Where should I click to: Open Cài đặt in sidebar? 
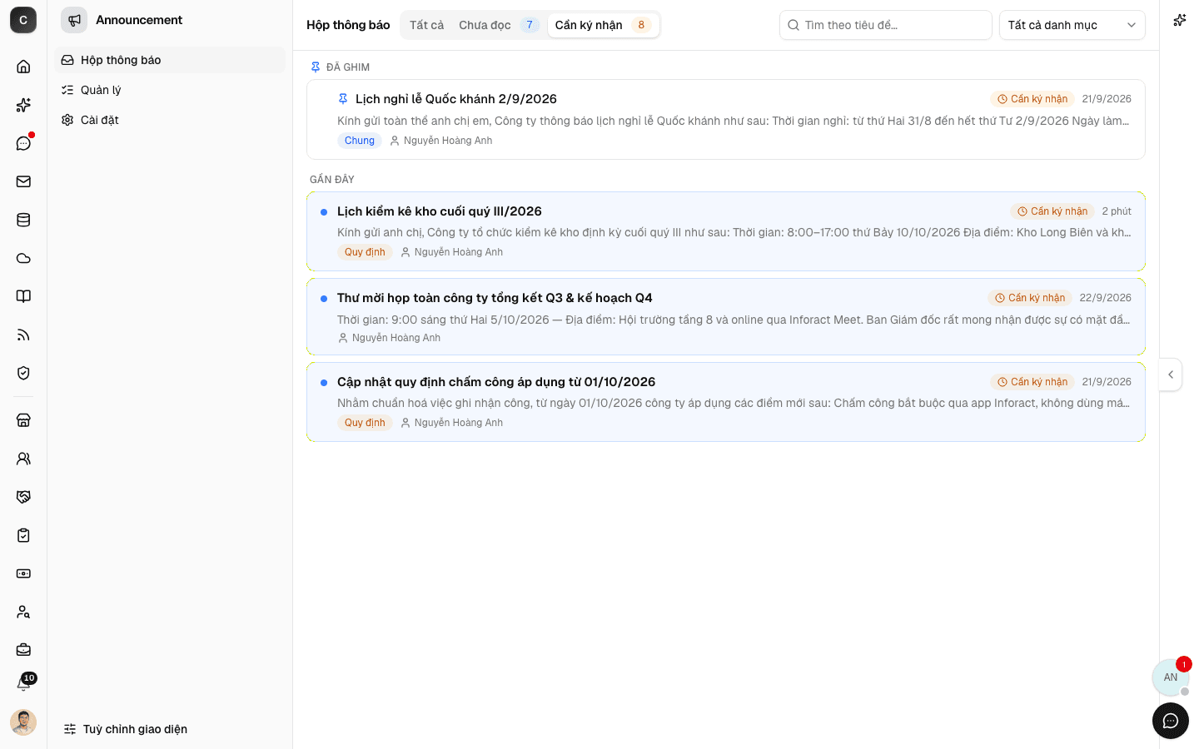click(170, 120)
